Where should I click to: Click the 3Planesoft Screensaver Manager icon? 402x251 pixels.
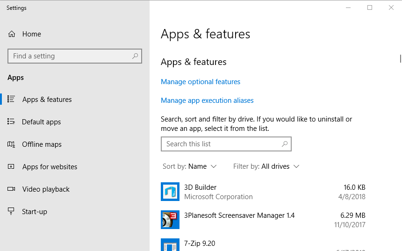click(x=170, y=220)
